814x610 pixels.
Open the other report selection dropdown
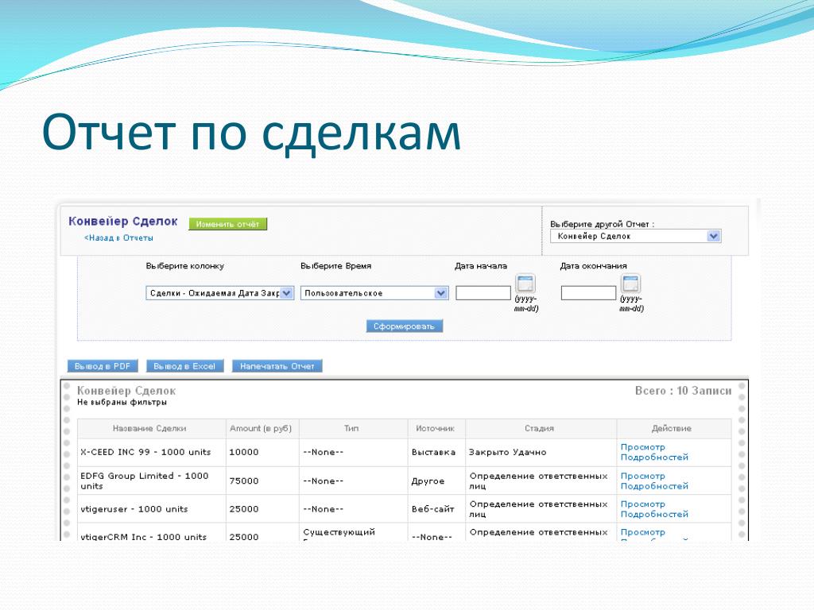click(x=636, y=236)
